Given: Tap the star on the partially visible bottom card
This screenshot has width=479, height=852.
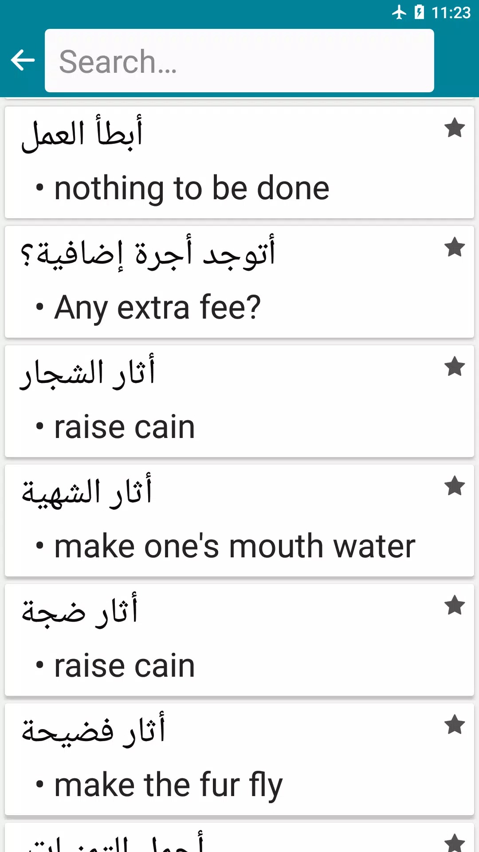Looking at the screenshot, I should click(455, 842).
